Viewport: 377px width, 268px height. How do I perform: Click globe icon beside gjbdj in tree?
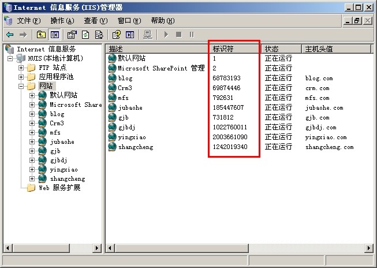(43, 160)
